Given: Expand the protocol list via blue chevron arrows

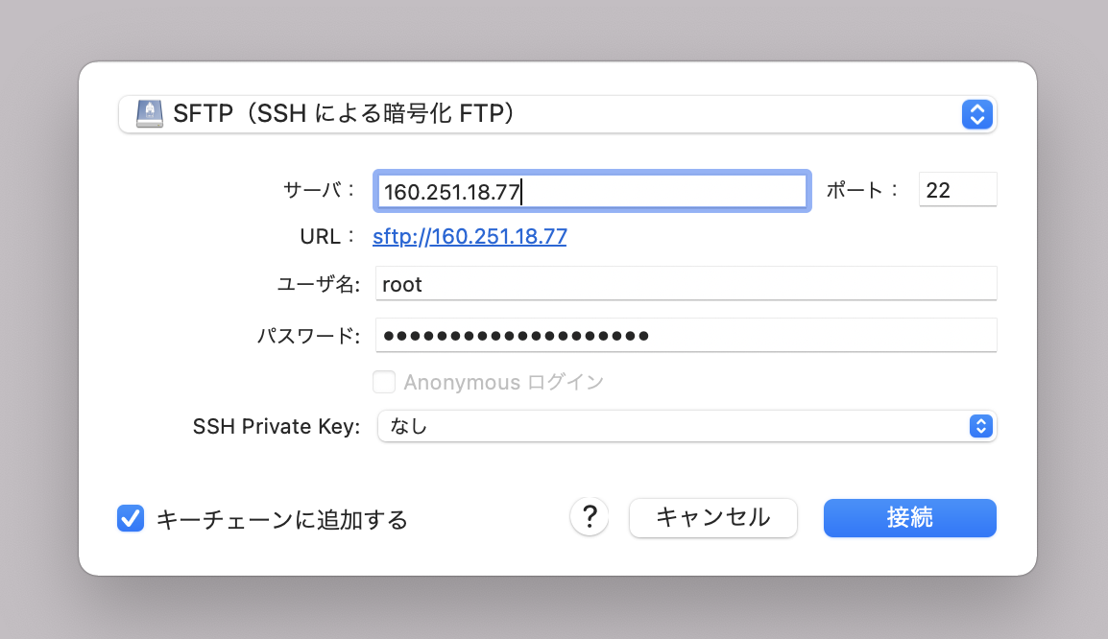Looking at the screenshot, I should [x=977, y=114].
